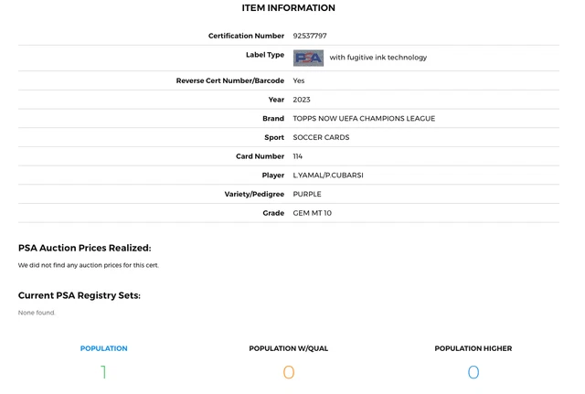The image size is (585, 394).
Task: Select the green population count 1
Action: (x=103, y=372)
